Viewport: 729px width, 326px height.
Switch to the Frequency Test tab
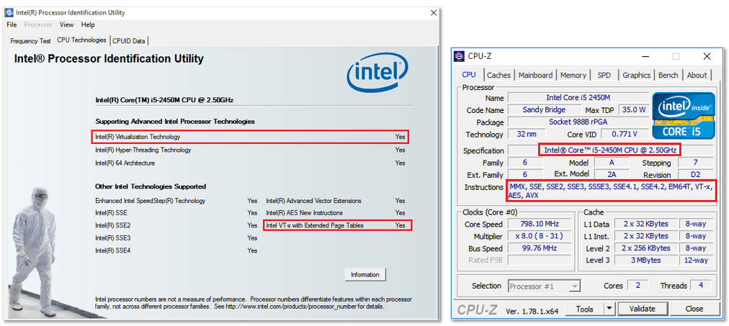(x=31, y=41)
